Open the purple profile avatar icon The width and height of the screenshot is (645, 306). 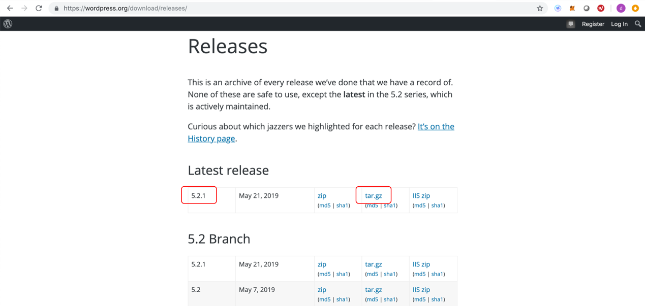[x=621, y=8]
